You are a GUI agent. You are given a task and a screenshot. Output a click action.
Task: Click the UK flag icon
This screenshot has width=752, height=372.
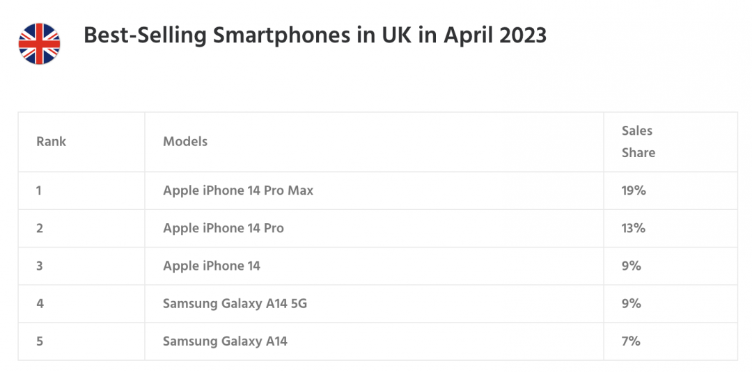click(39, 44)
